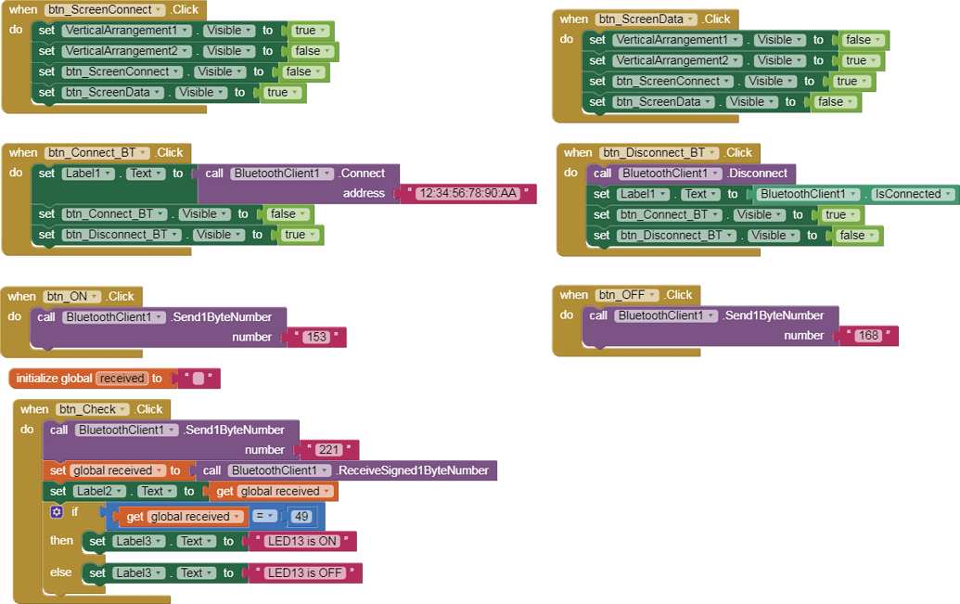Click the gear mutator icon on the if block
This screenshot has width=960, height=604.
click(x=57, y=512)
